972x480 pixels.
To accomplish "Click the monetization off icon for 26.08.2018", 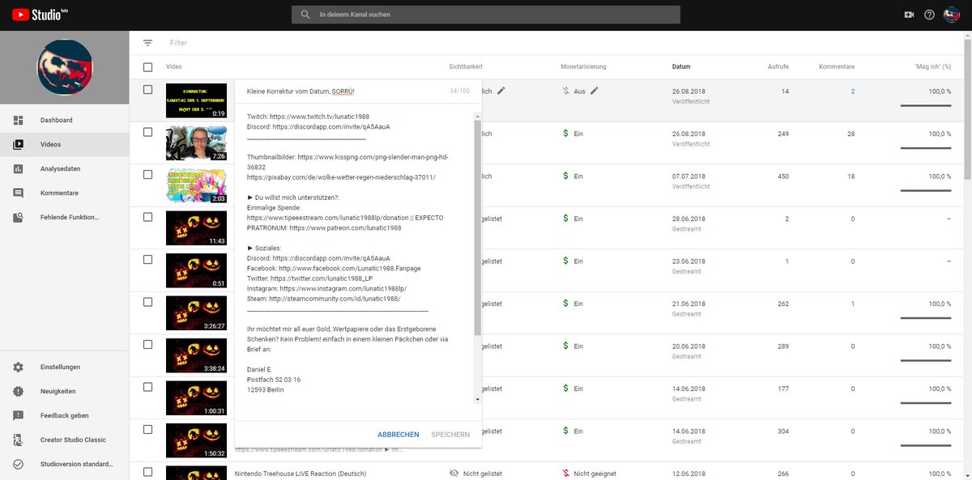I will [x=565, y=91].
